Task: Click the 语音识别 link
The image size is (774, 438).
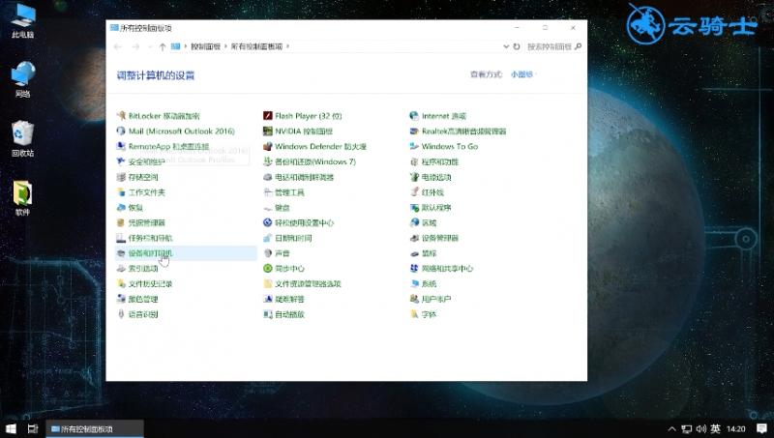Action: (x=143, y=314)
